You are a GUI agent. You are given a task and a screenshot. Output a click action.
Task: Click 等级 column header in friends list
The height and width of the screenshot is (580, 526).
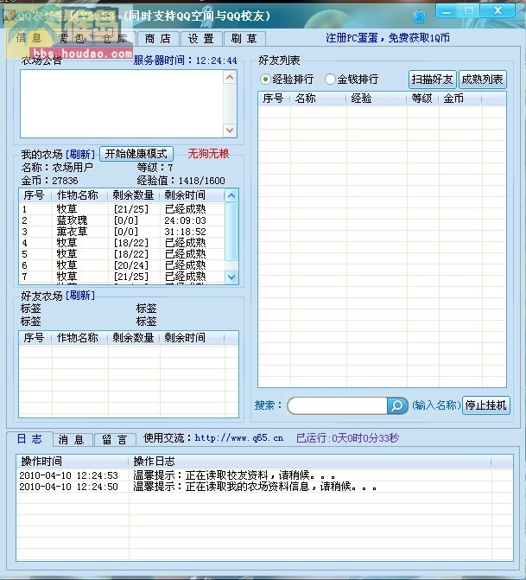click(422, 99)
